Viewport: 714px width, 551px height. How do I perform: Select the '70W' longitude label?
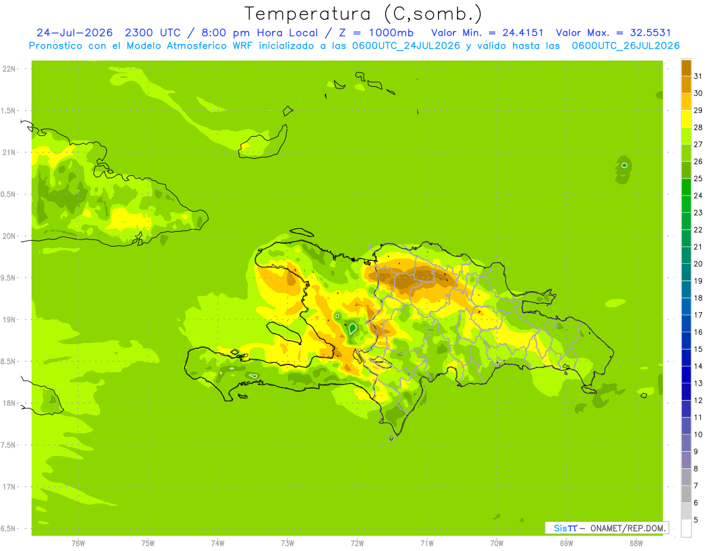(x=497, y=543)
